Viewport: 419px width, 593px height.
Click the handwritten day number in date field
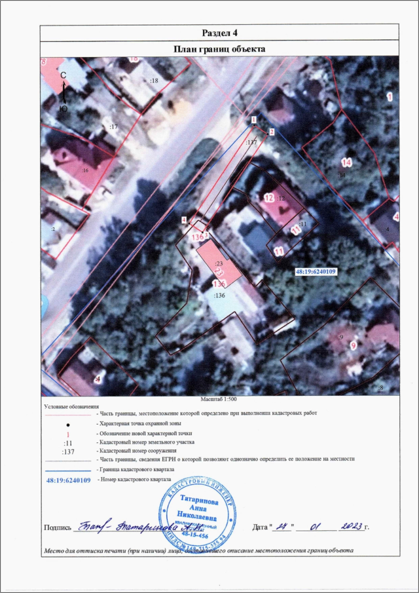[283, 525]
